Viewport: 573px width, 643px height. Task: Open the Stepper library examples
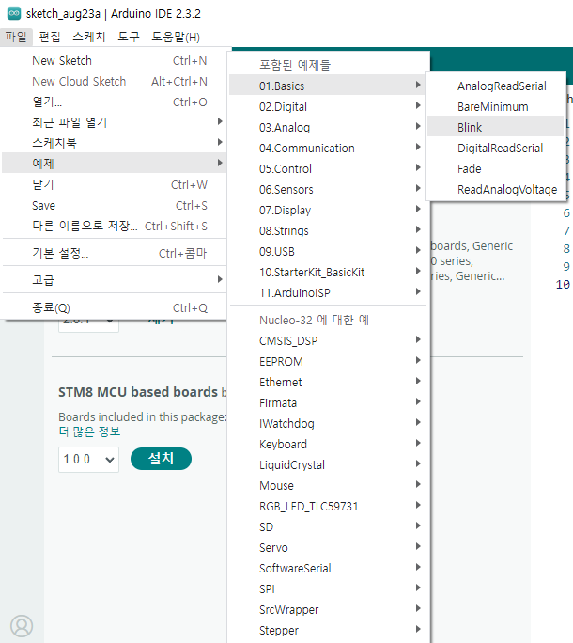click(x=328, y=630)
